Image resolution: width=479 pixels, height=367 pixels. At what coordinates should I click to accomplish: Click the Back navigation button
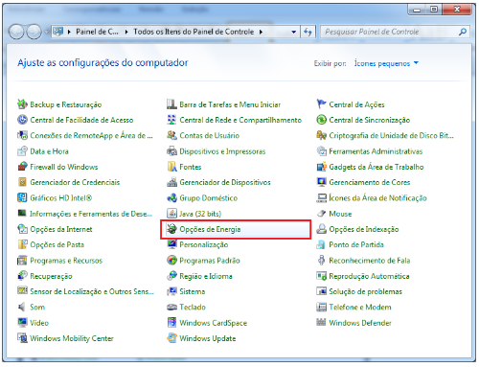pyautogui.click(x=16, y=32)
